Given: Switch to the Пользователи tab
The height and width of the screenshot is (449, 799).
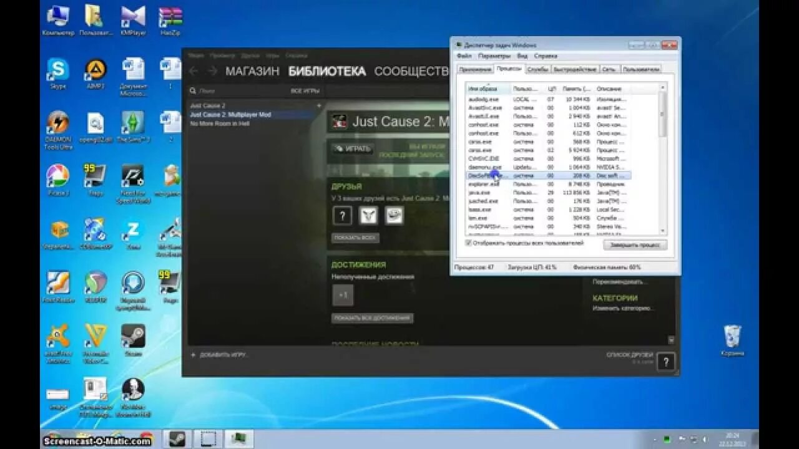Looking at the screenshot, I should click(640, 69).
